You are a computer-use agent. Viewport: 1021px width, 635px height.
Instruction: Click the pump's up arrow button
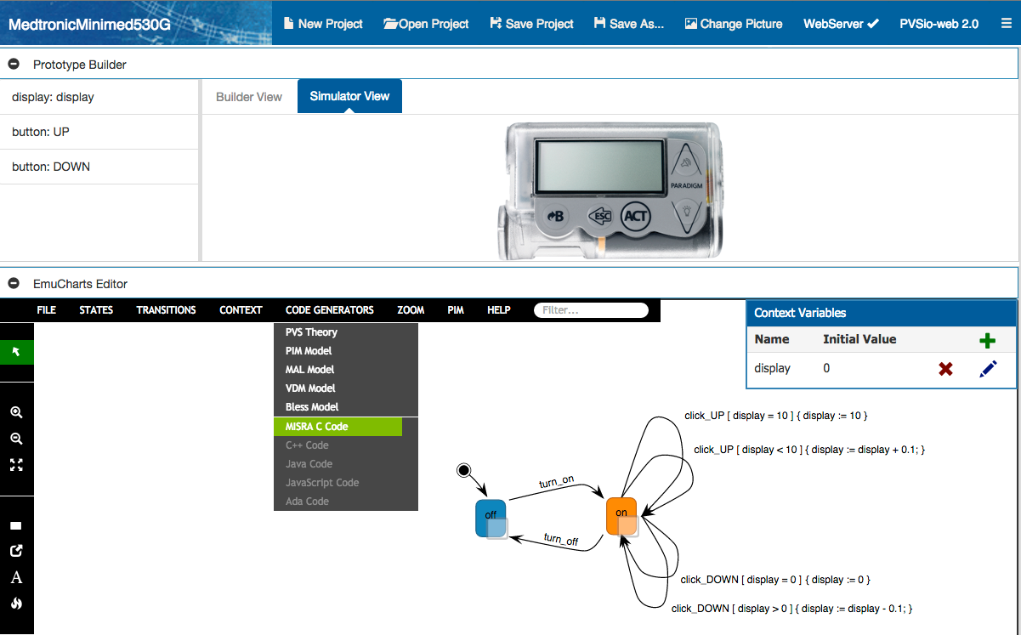point(685,161)
